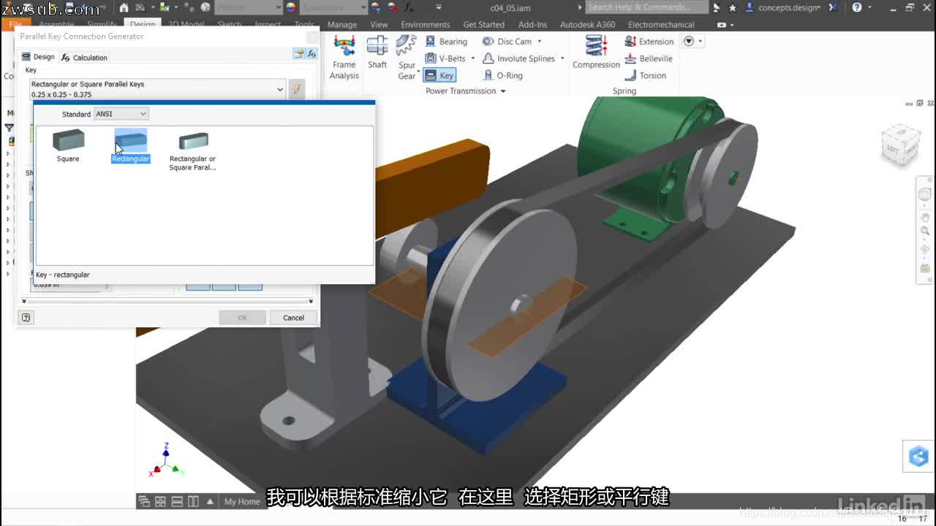Open Involute Splines dropdown arrow
Screen dimensions: 936x526
pos(562,58)
